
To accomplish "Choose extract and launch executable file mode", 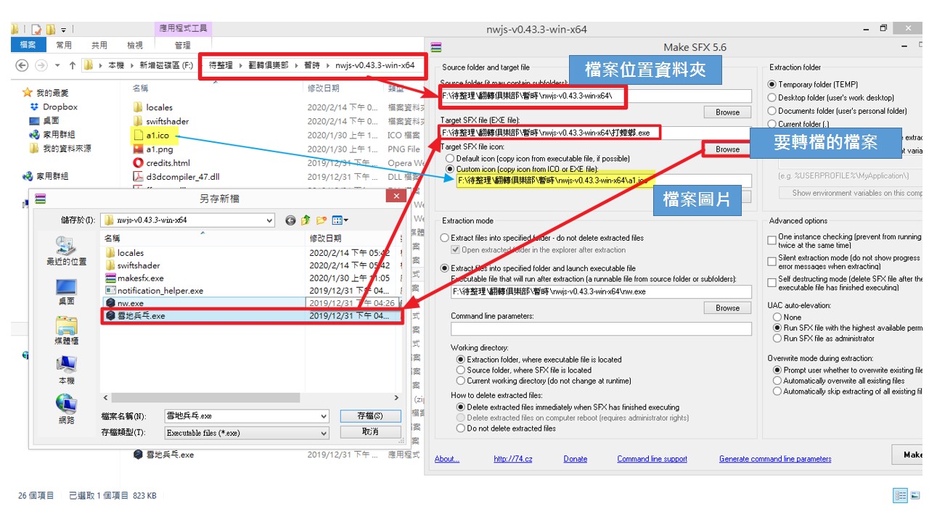I will 445,268.
